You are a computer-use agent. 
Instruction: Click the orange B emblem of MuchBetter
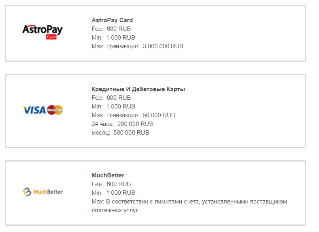click(27, 192)
